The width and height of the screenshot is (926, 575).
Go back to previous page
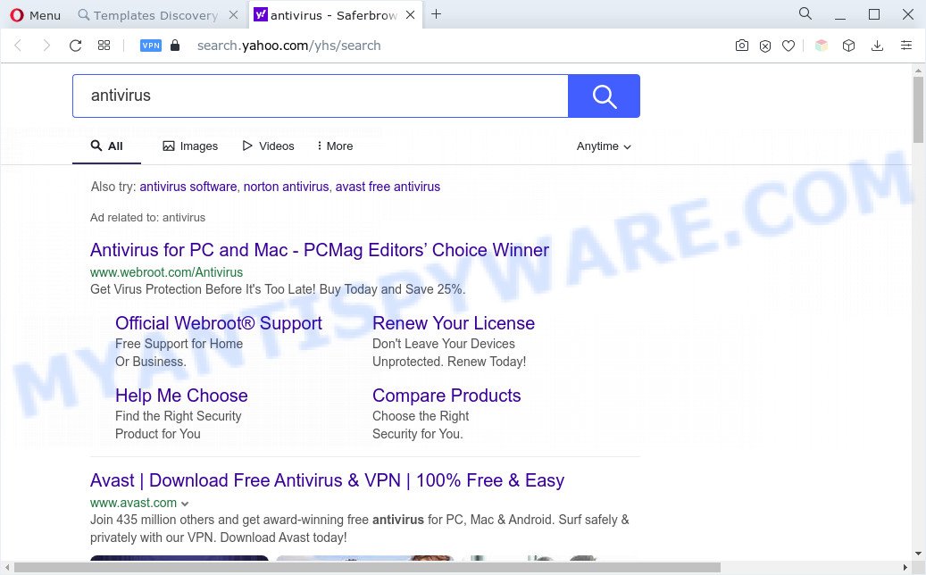[19, 46]
